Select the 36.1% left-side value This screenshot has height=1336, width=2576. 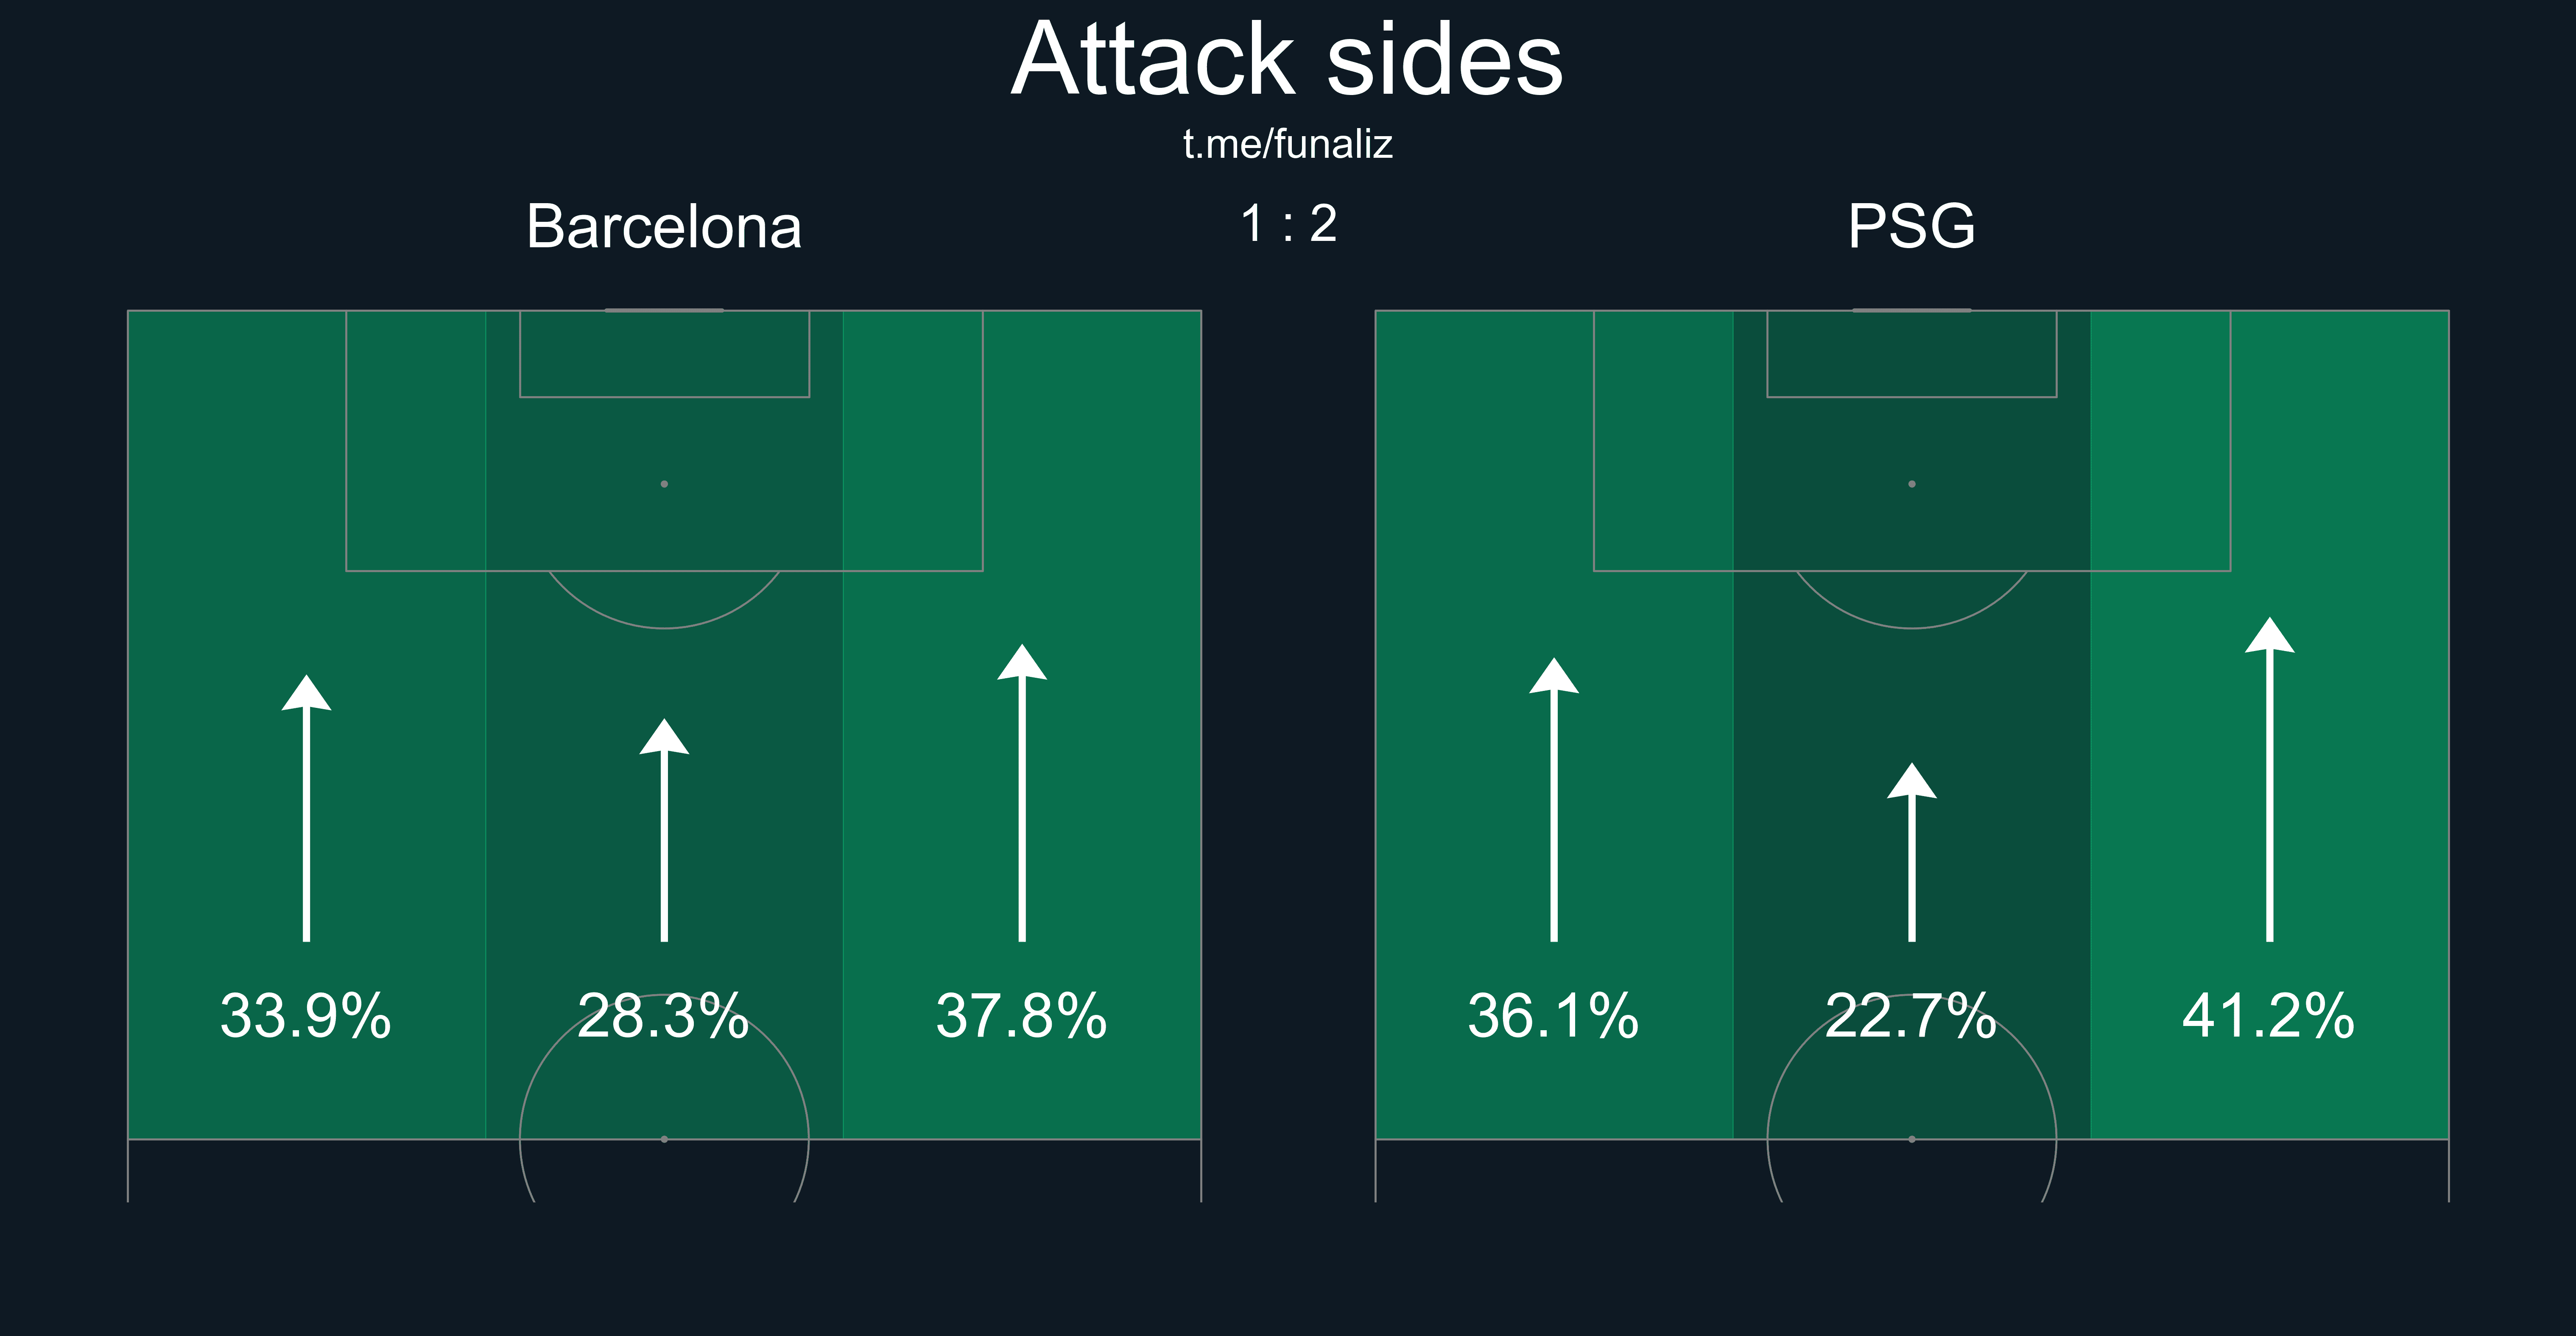[1554, 1017]
